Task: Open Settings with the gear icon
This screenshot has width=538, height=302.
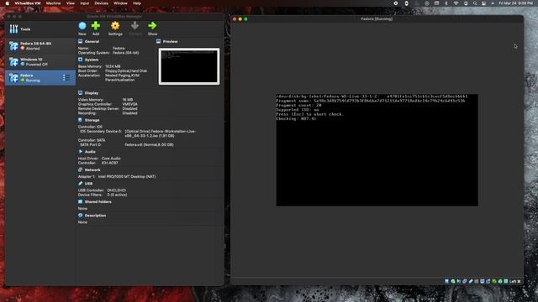Action: [115, 26]
